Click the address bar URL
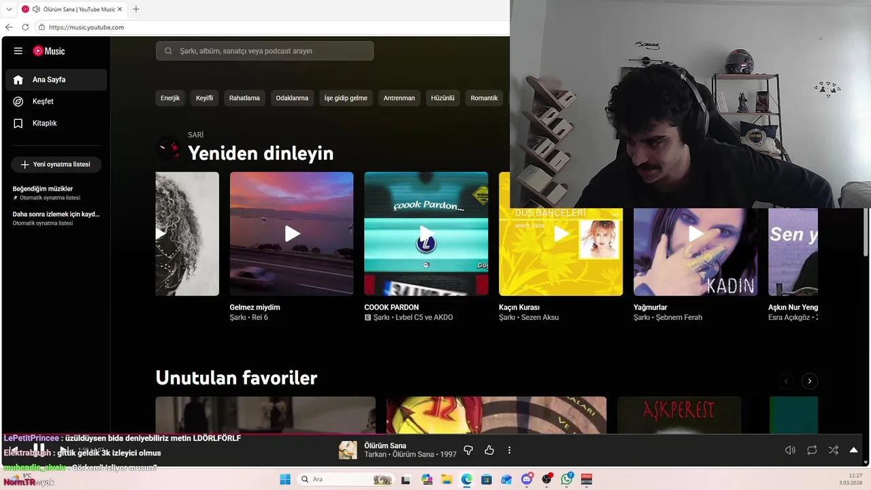The width and height of the screenshot is (871, 490). [x=86, y=27]
